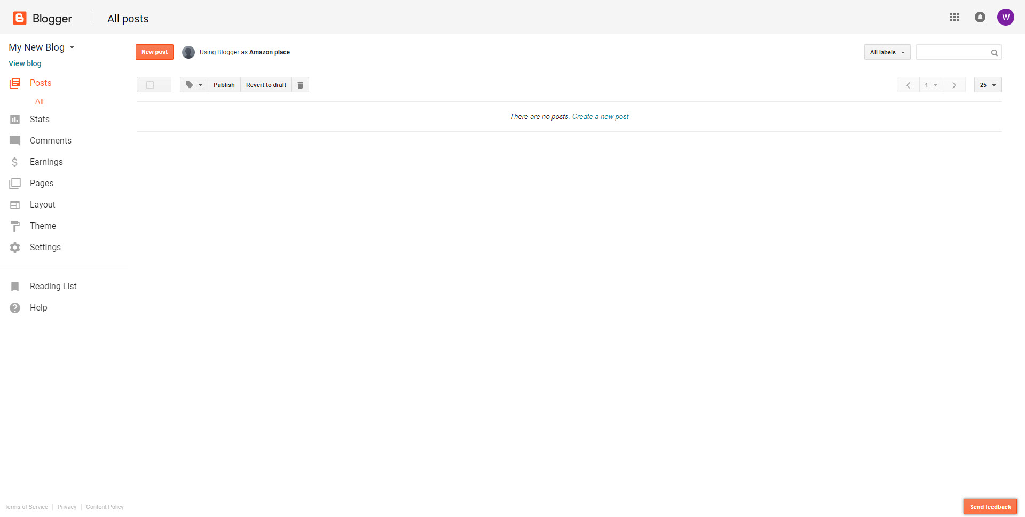The image size is (1025, 517).
Task: Open the Google apps grid
Action: coord(955,18)
